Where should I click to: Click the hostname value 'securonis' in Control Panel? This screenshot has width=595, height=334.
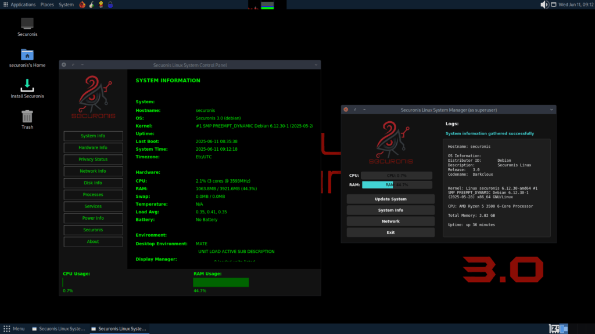pos(205,111)
